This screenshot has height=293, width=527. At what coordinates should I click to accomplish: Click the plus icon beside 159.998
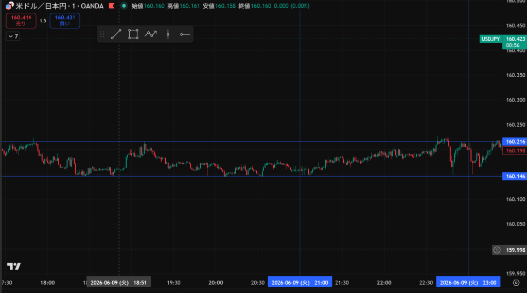[x=497, y=250]
